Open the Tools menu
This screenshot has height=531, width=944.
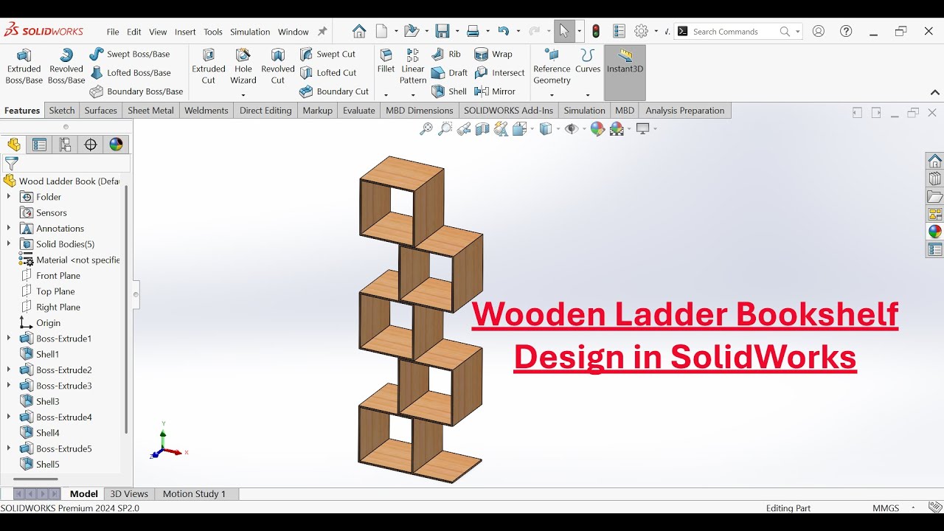point(213,32)
